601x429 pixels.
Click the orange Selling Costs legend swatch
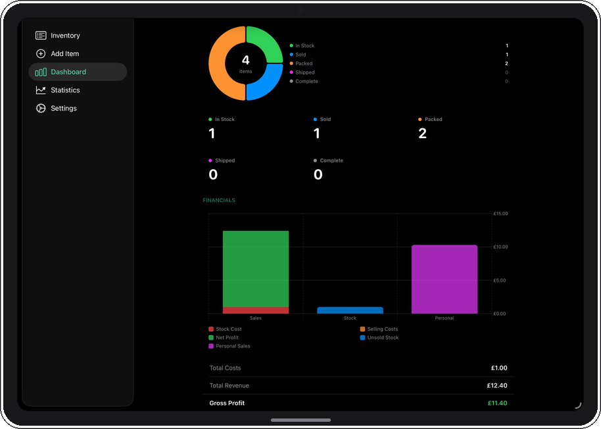click(x=362, y=329)
